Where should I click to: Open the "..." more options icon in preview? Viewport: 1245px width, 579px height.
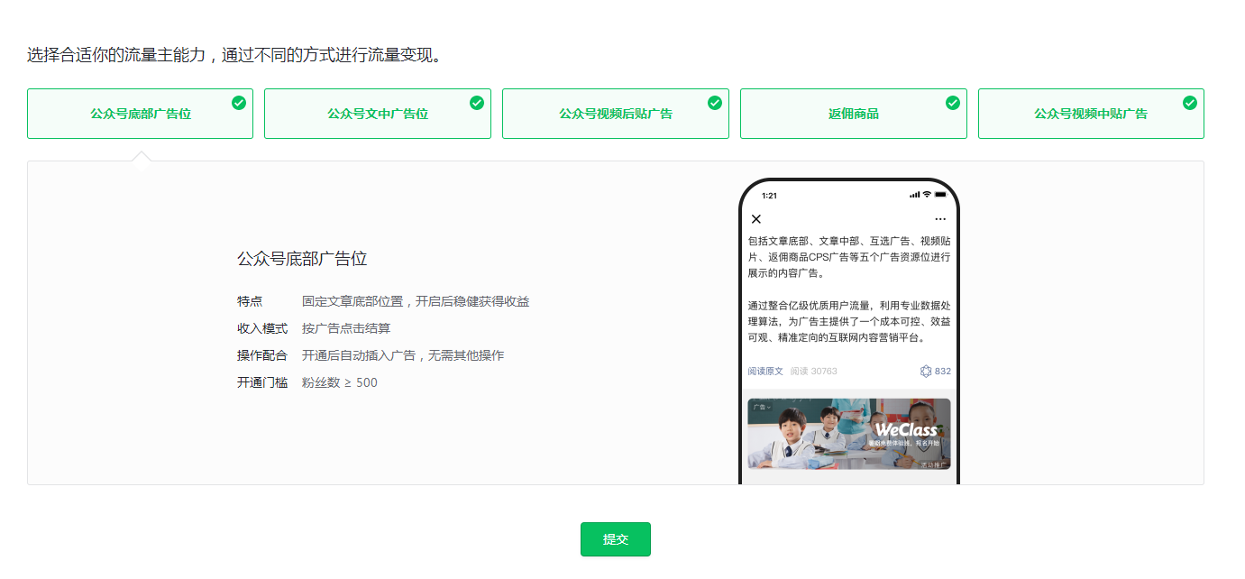coord(940,218)
